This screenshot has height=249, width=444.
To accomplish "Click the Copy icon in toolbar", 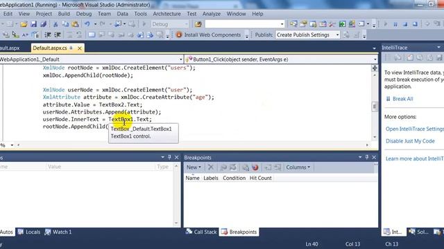I will [x=65, y=24].
